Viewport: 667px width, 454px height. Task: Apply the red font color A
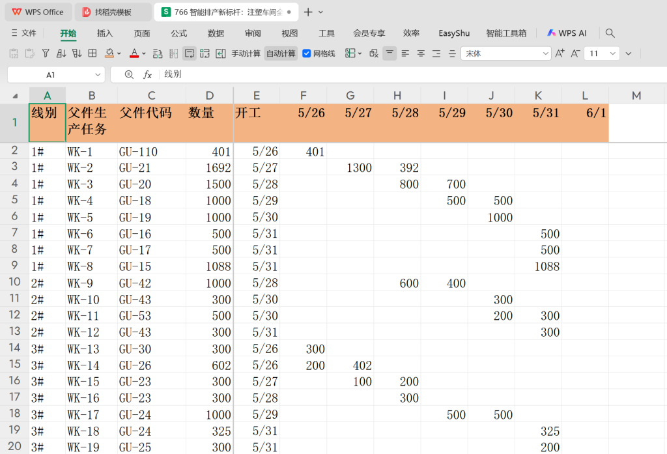134,53
